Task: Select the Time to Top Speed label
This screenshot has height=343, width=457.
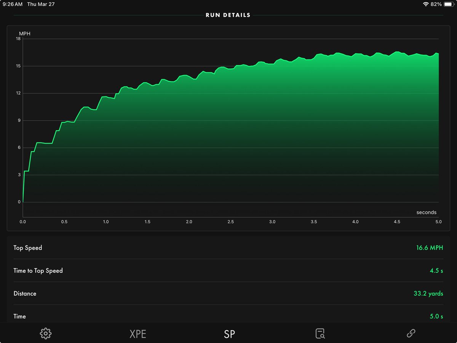Action: [38, 271]
